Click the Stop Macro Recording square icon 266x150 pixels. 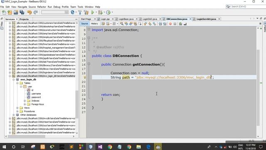pyautogui.click(x=175, y=24)
